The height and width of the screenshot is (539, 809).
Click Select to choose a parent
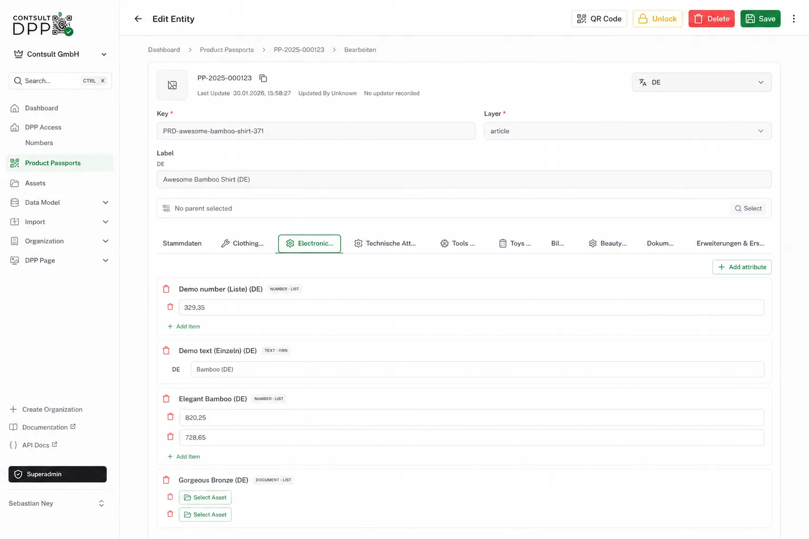tap(748, 208)
